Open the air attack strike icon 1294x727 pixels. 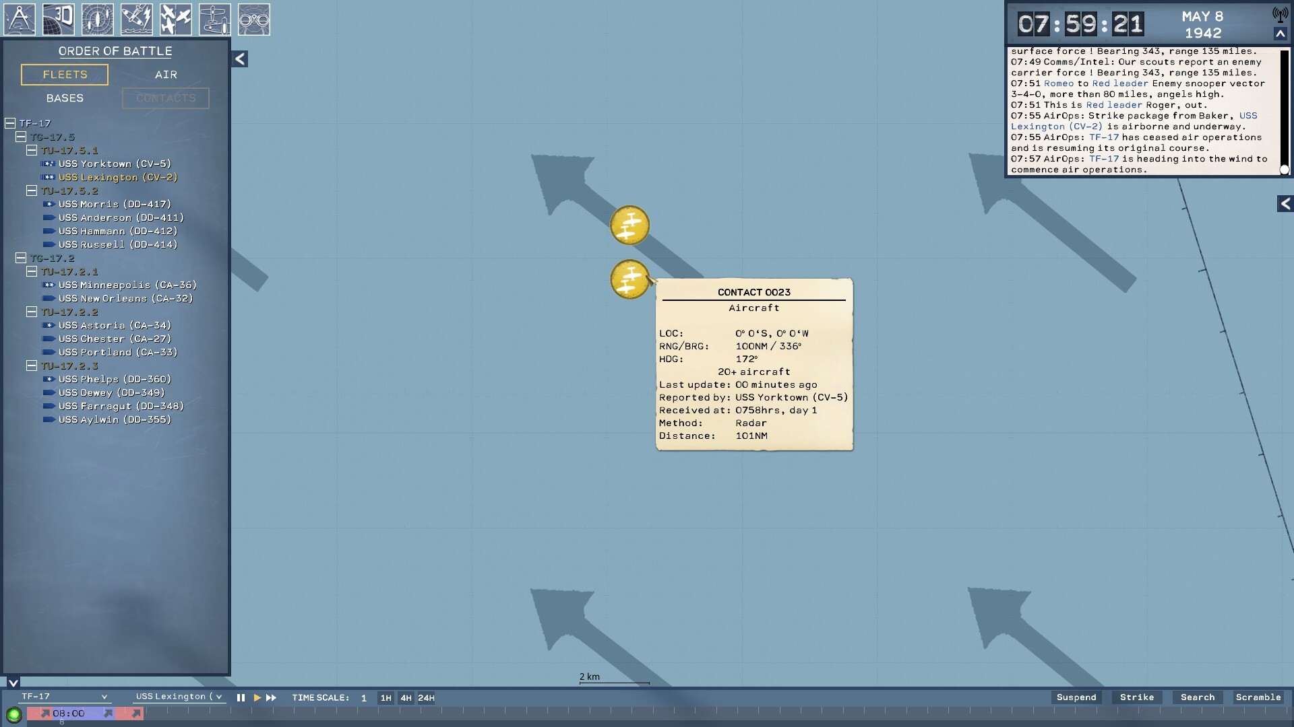pos(137,19)
